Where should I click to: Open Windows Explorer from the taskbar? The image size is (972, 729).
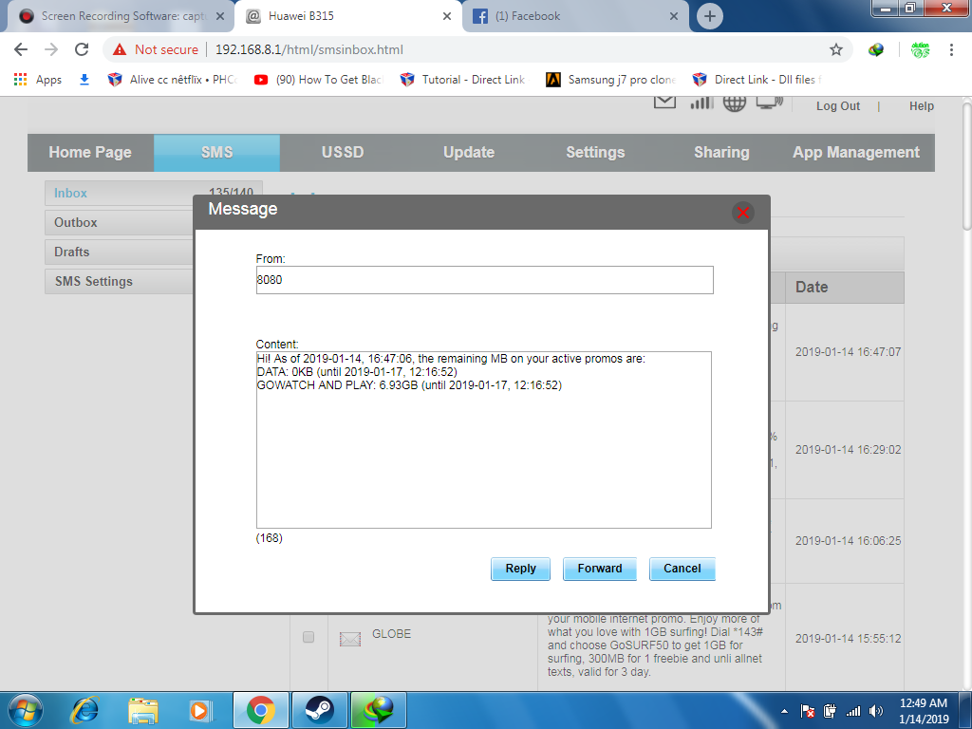142,710
